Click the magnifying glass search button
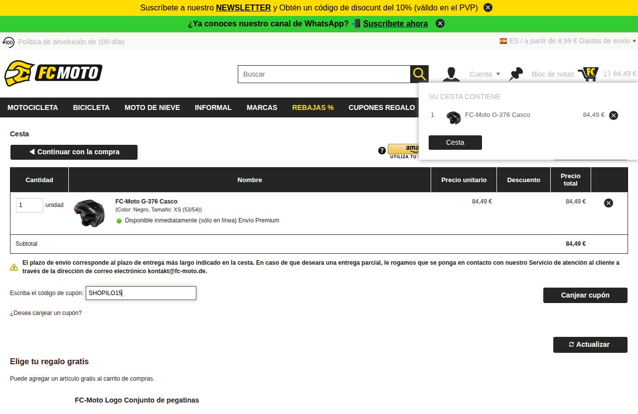This screenshot has width=638, height=414. pyautogui.click(x=420, y=74)
